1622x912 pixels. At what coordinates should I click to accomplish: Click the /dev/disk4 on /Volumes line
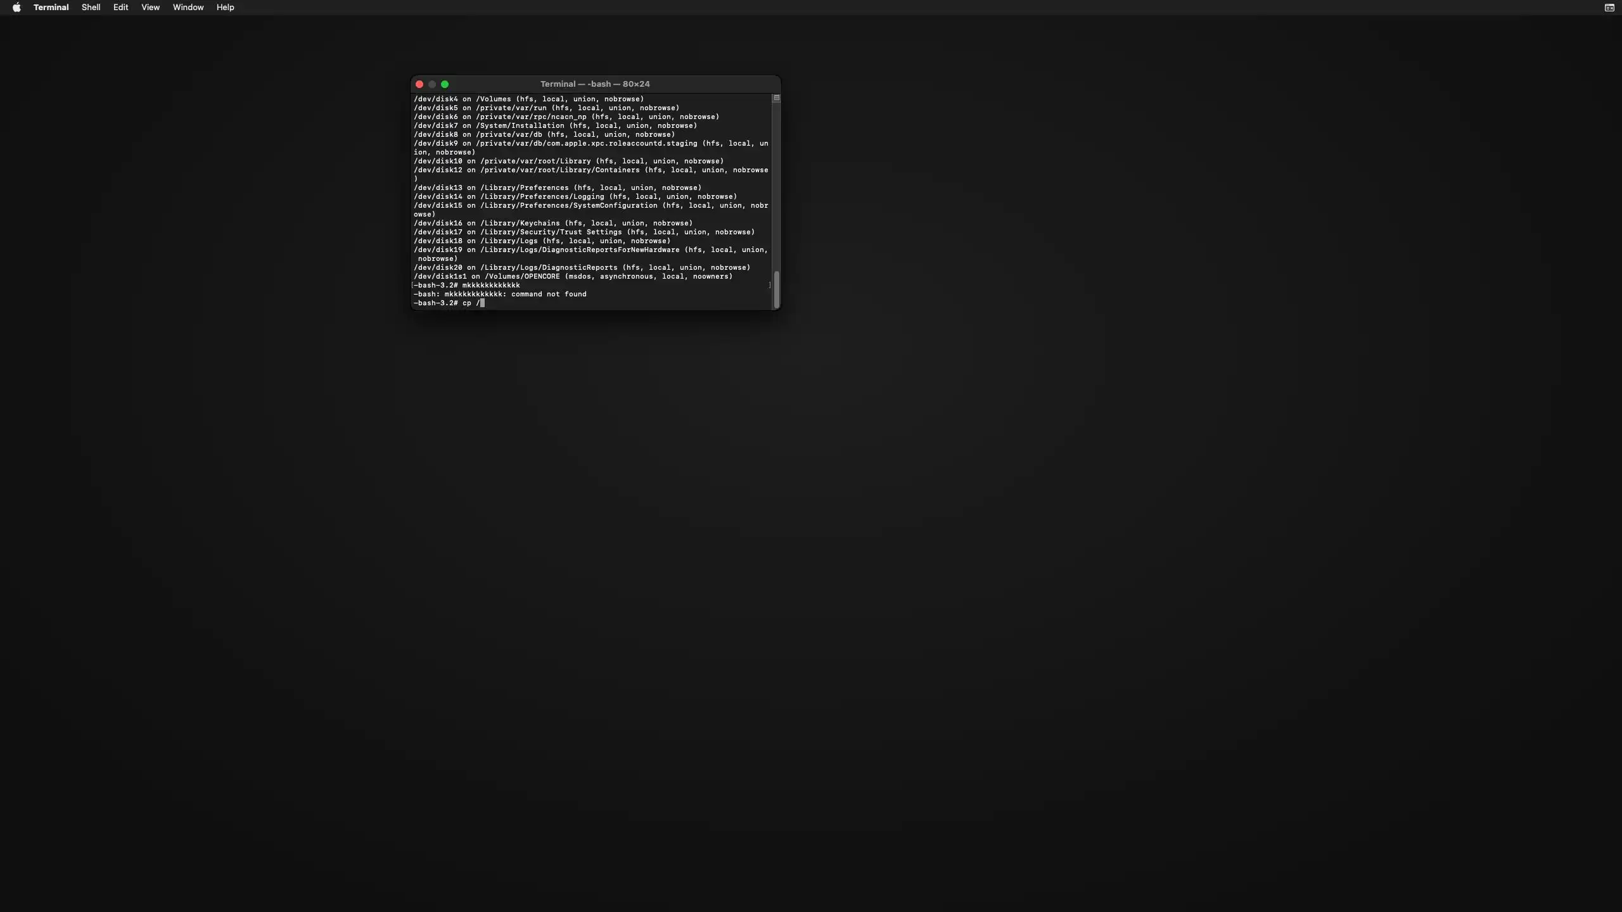coord(528,99)
